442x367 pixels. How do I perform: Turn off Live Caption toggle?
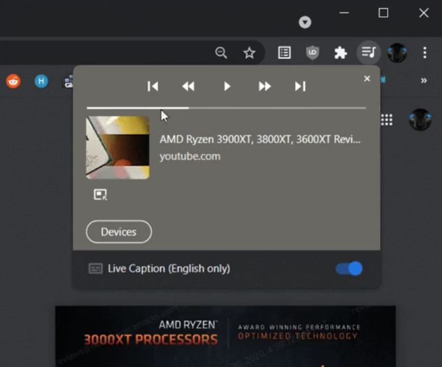point(349,268)
